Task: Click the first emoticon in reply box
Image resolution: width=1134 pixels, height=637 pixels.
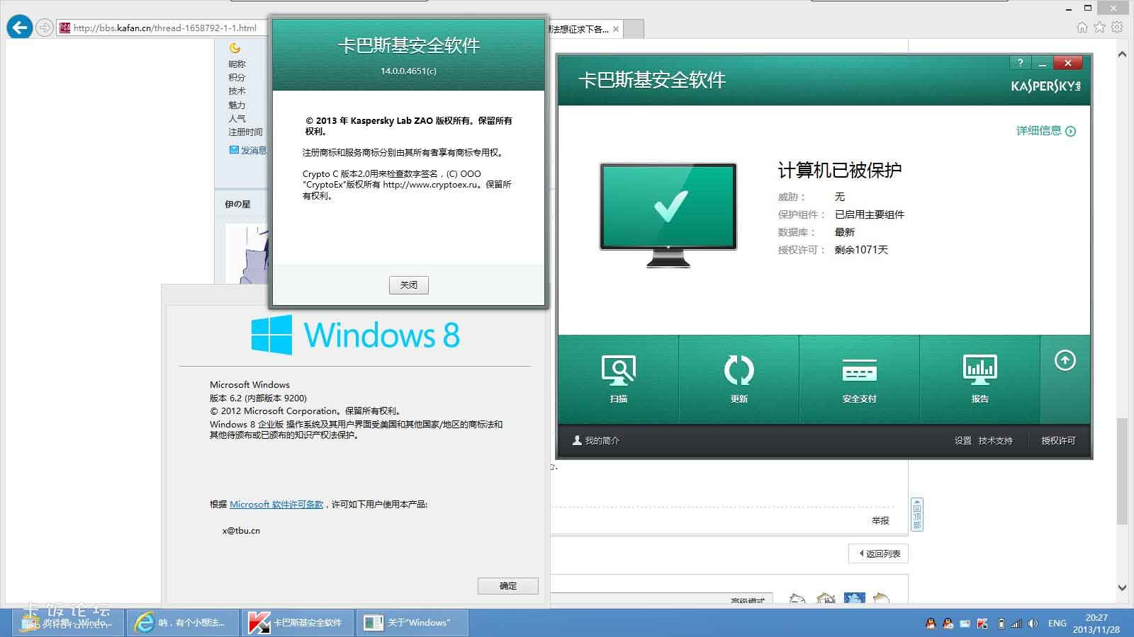Action: (797, 599)
